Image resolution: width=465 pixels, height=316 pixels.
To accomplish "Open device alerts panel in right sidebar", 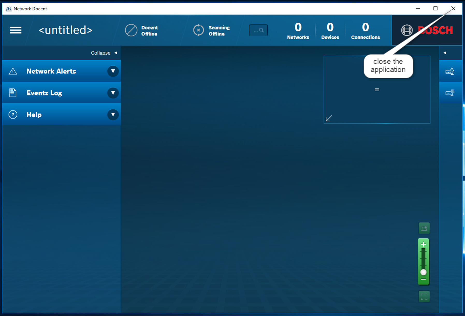I will click(450, 71).
